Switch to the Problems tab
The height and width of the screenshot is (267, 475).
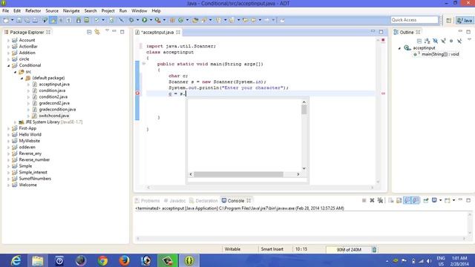[147, 201]
